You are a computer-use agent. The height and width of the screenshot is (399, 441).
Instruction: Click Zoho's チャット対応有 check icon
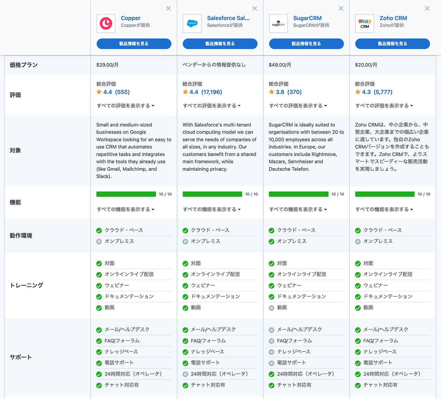(x=358, y=385)
